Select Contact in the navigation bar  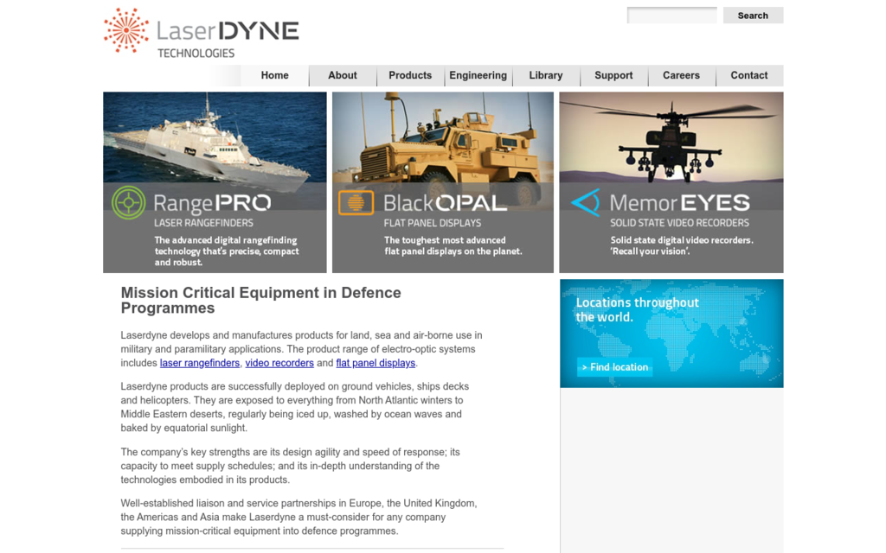point(748,76)
